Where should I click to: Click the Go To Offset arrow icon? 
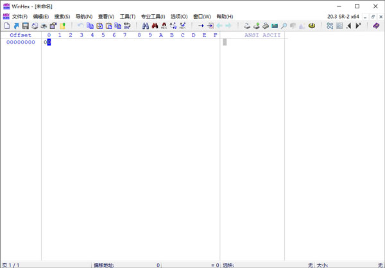[x=201, y=26]
